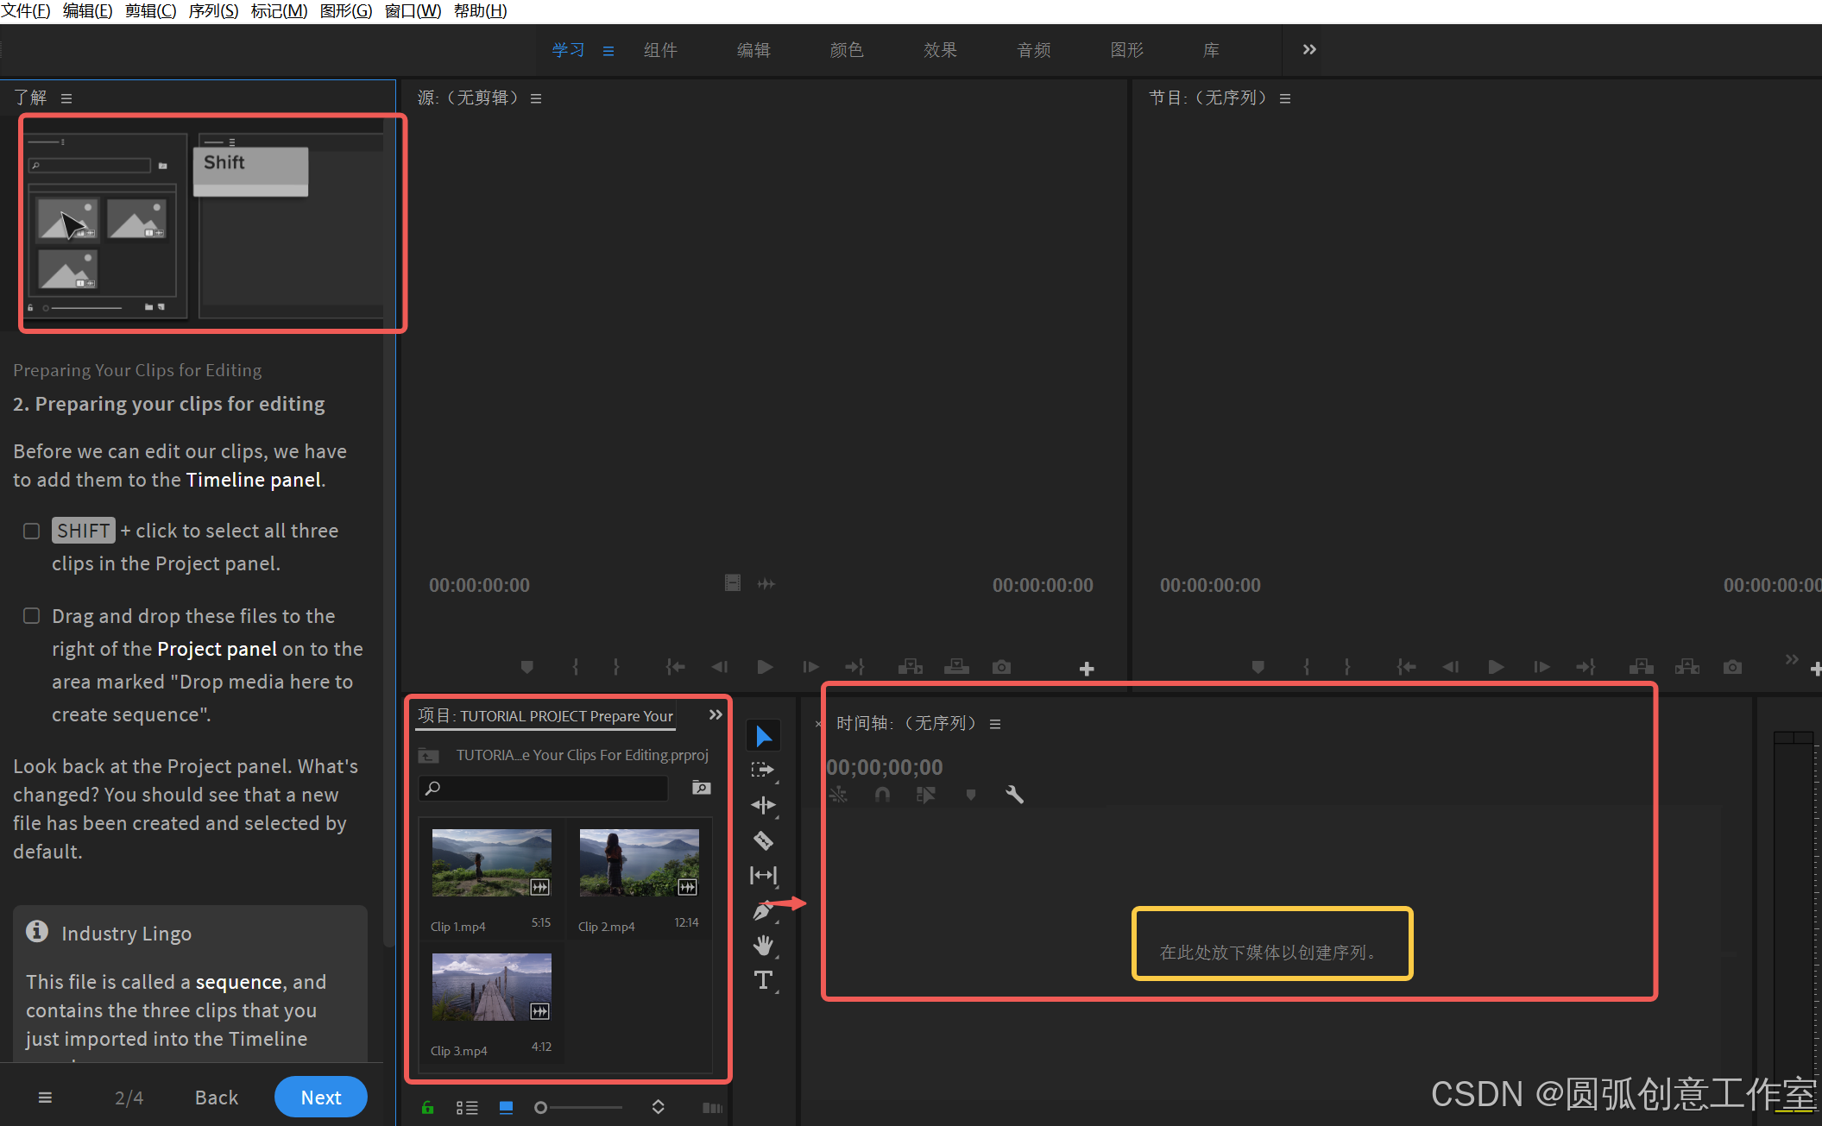1822x1126 pixels.
Task: Select the Track Select Forward tool
Action: (x=763, y=770)
